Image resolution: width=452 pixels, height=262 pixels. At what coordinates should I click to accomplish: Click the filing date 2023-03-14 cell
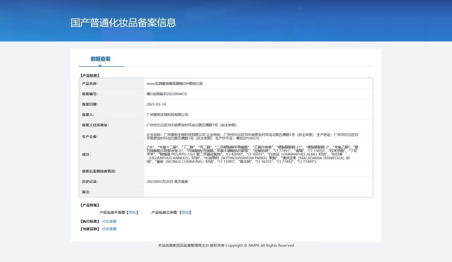[x=258, y=104]
